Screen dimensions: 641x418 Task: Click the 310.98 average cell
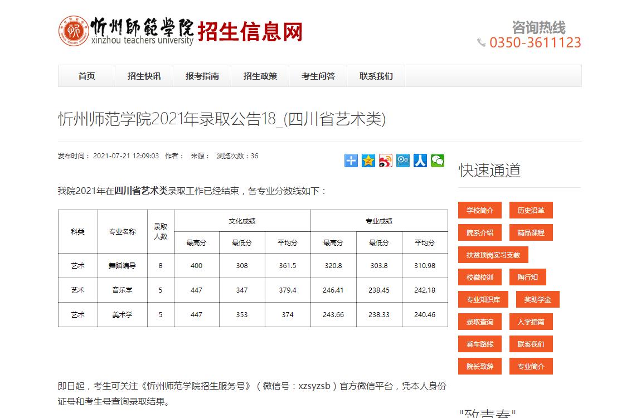(425, 266)
